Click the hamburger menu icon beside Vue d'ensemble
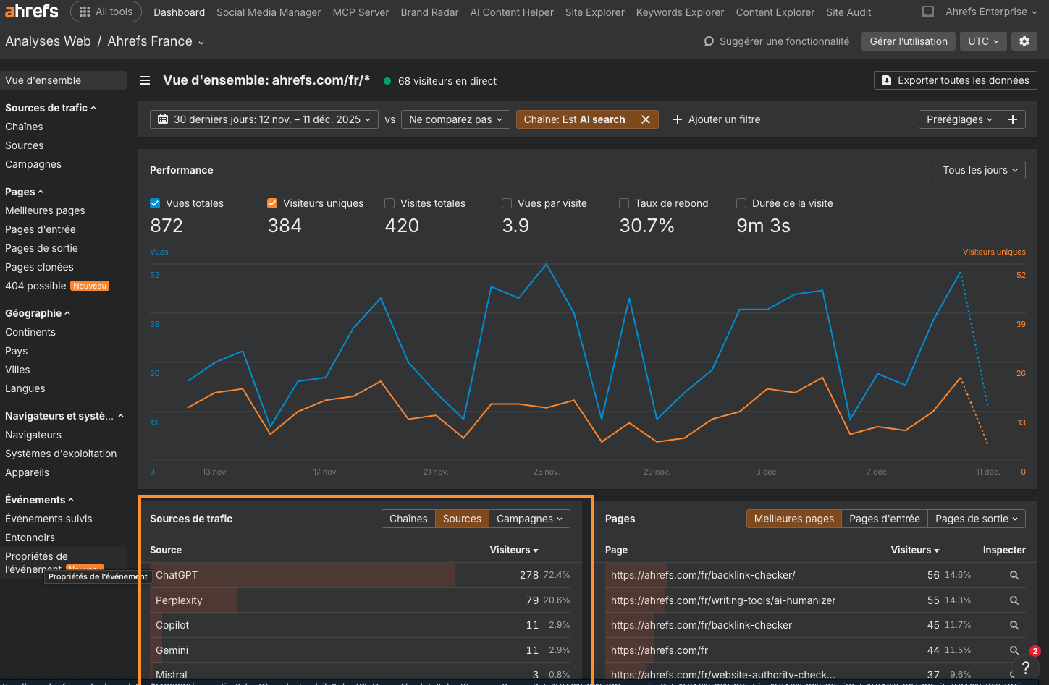Screen dimensions: 1049x685 [x=145, y=80]
